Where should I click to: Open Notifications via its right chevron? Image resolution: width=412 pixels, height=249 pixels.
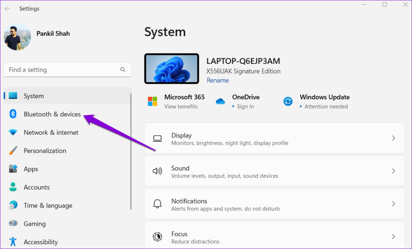pyautogui.click(x=393, y=204)
